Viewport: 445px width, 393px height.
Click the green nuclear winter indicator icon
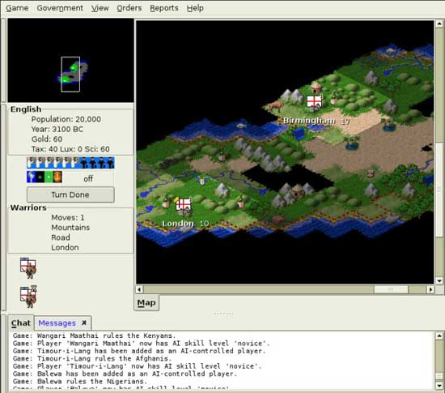point(49,177)
